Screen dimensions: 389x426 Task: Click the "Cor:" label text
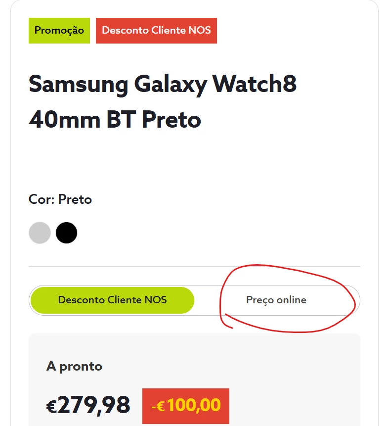coord(42,199)
